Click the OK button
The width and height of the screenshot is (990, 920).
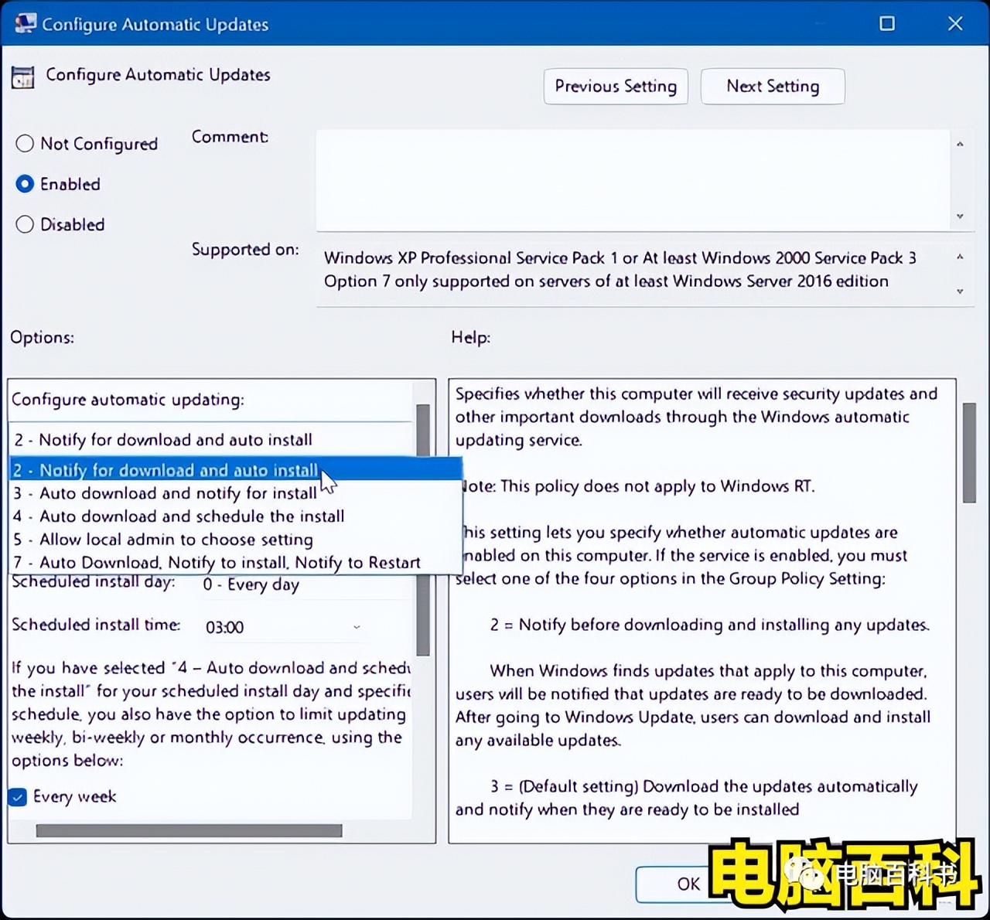click(688, 884)
